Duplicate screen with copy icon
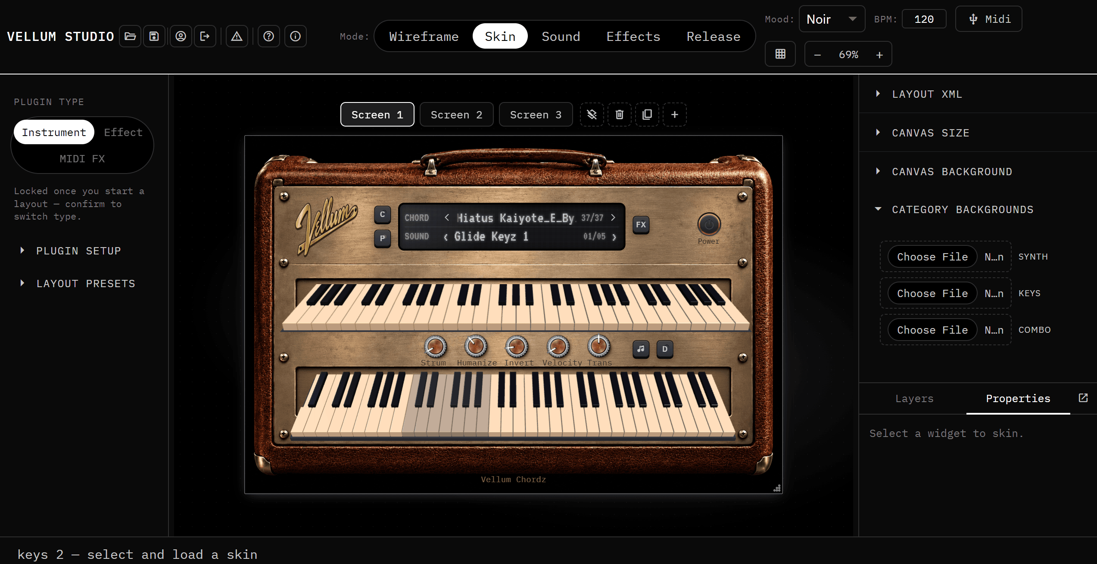1097x564 pixels. (x=647, y=115)
